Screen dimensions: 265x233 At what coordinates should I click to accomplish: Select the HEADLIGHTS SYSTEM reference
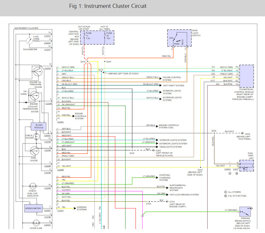[171, 147]
